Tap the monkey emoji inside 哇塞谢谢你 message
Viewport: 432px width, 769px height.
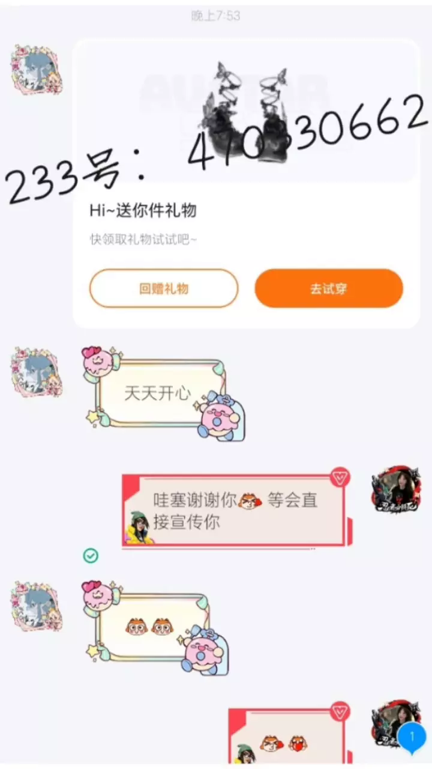(251, 500)
